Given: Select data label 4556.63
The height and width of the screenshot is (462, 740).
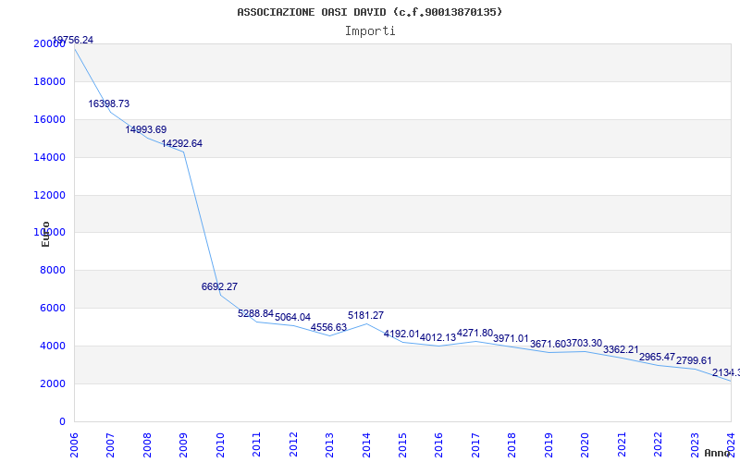Looking at the screenshot, I should (328, 327).
